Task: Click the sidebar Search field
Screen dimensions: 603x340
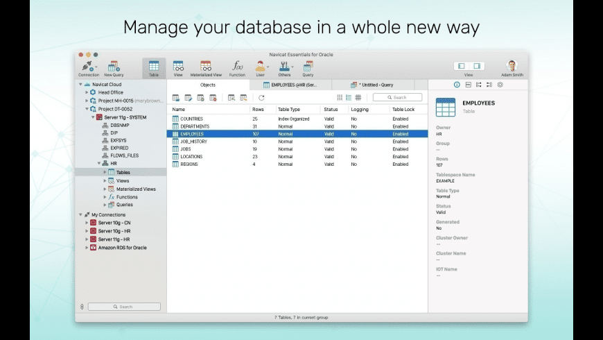Action: (x=124, y=307)
